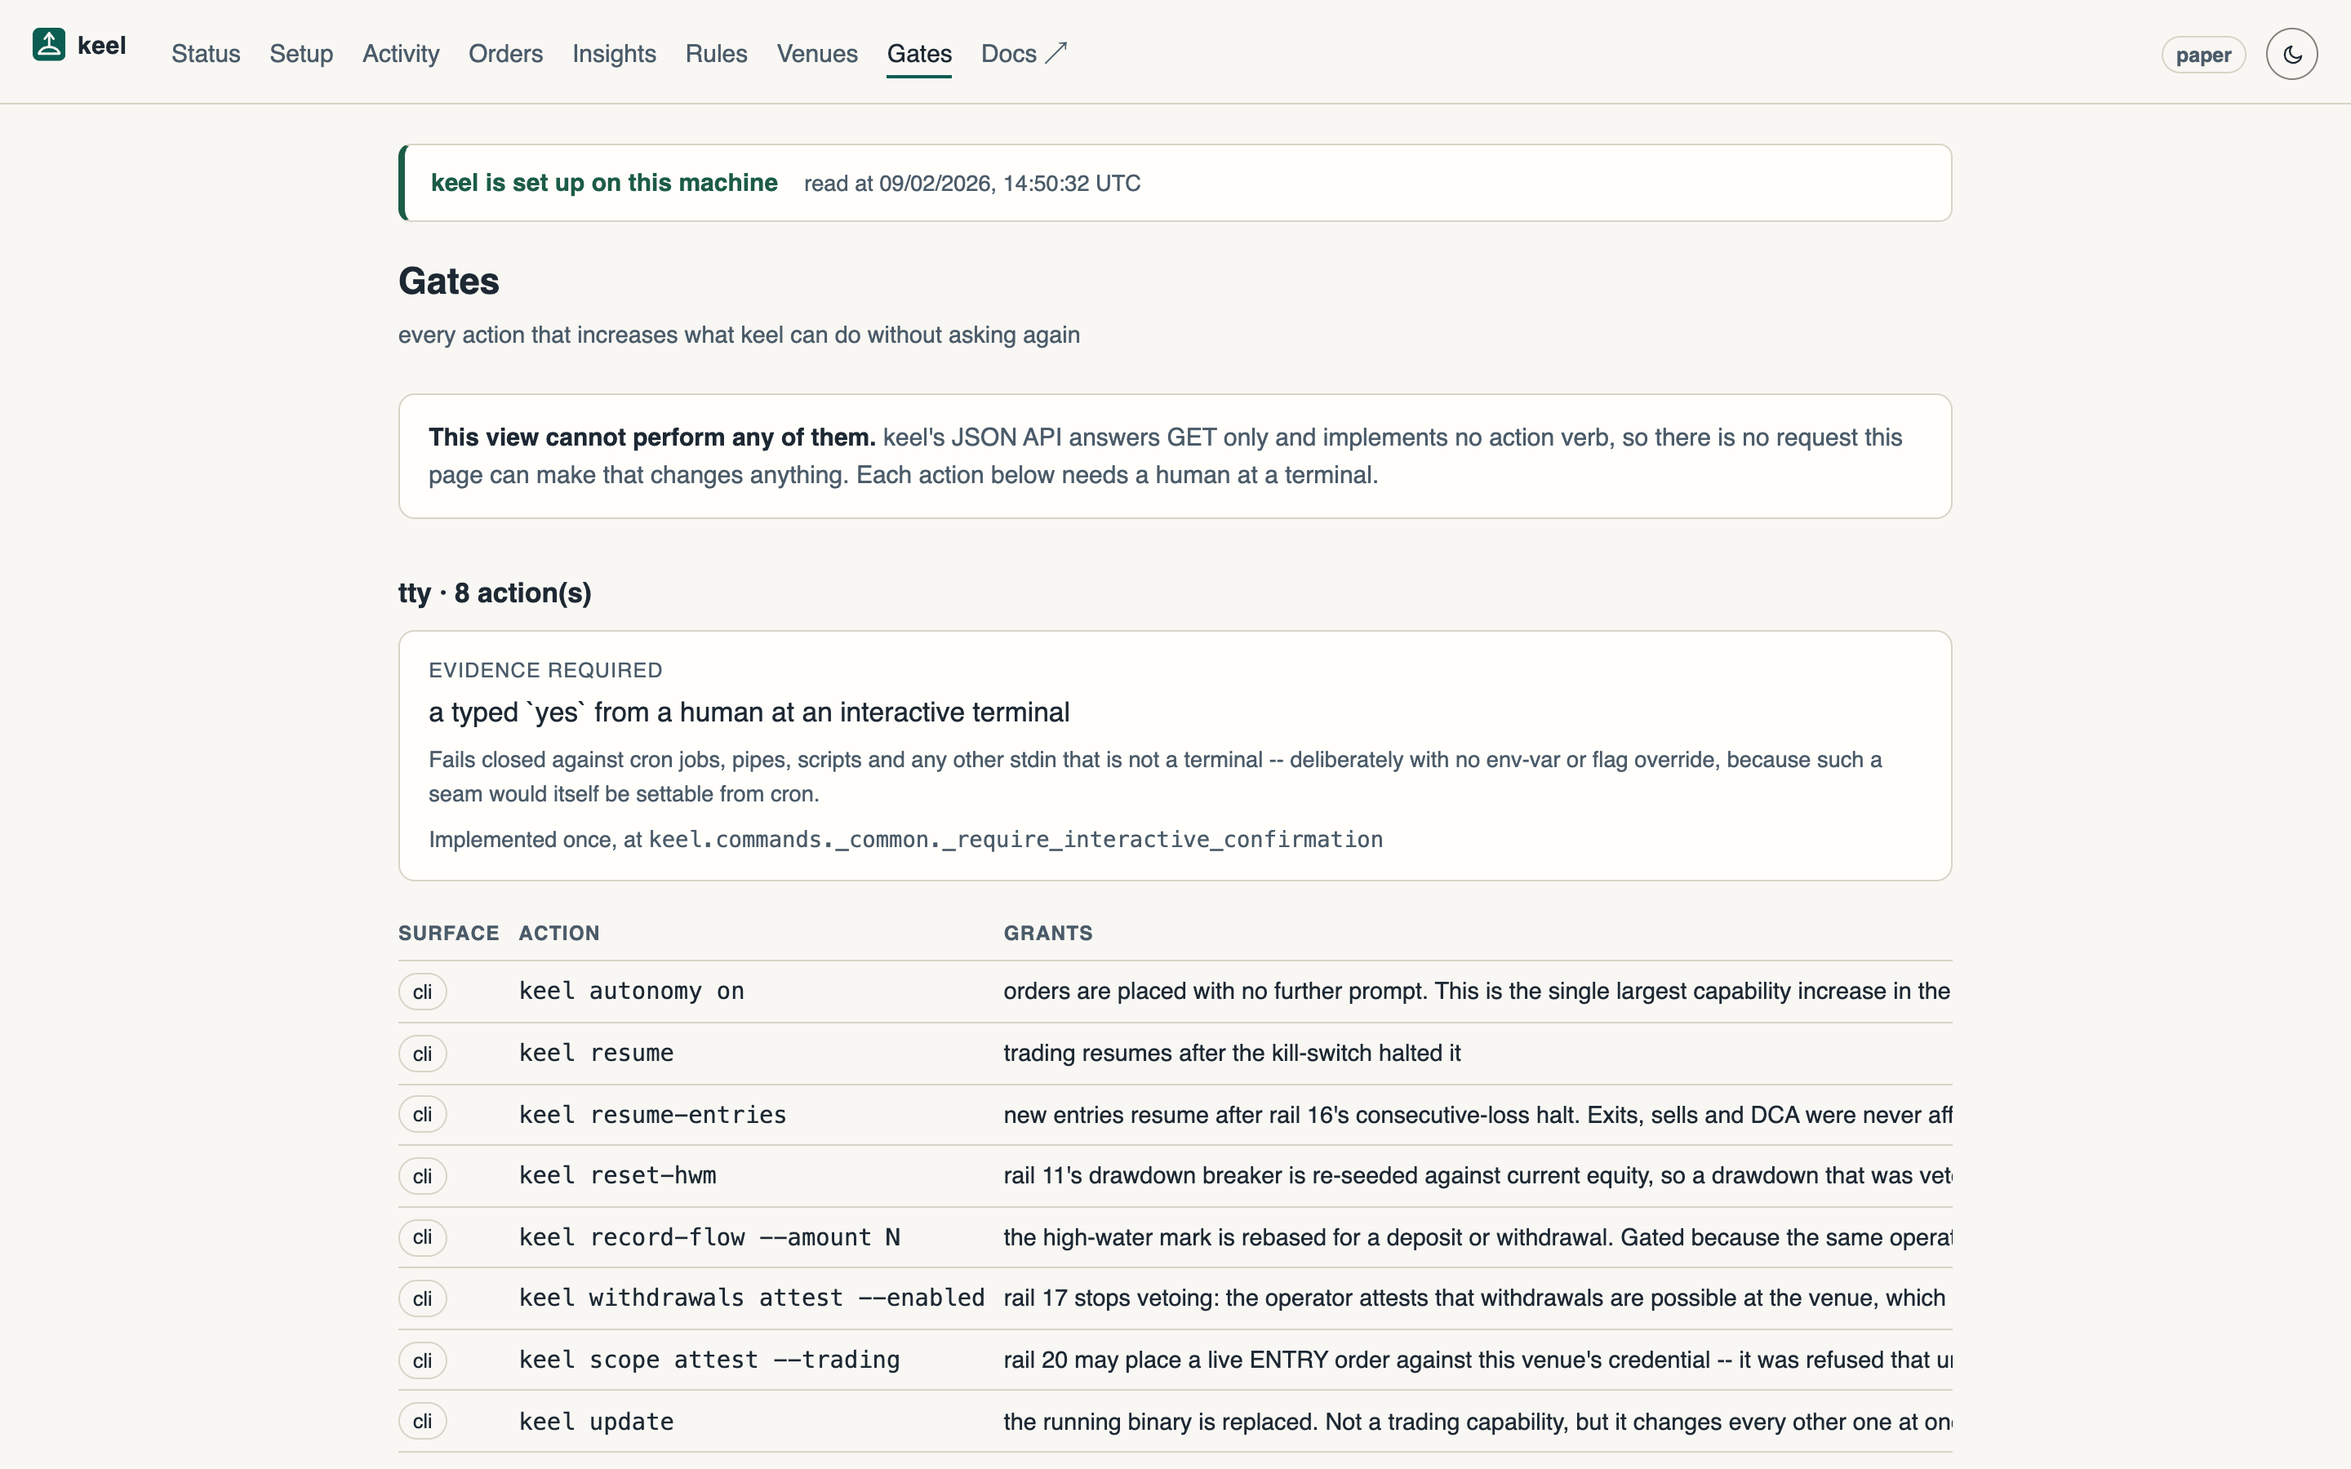
Task: Select the 'keel resume' action text
Action: (x=597, y=1053)
